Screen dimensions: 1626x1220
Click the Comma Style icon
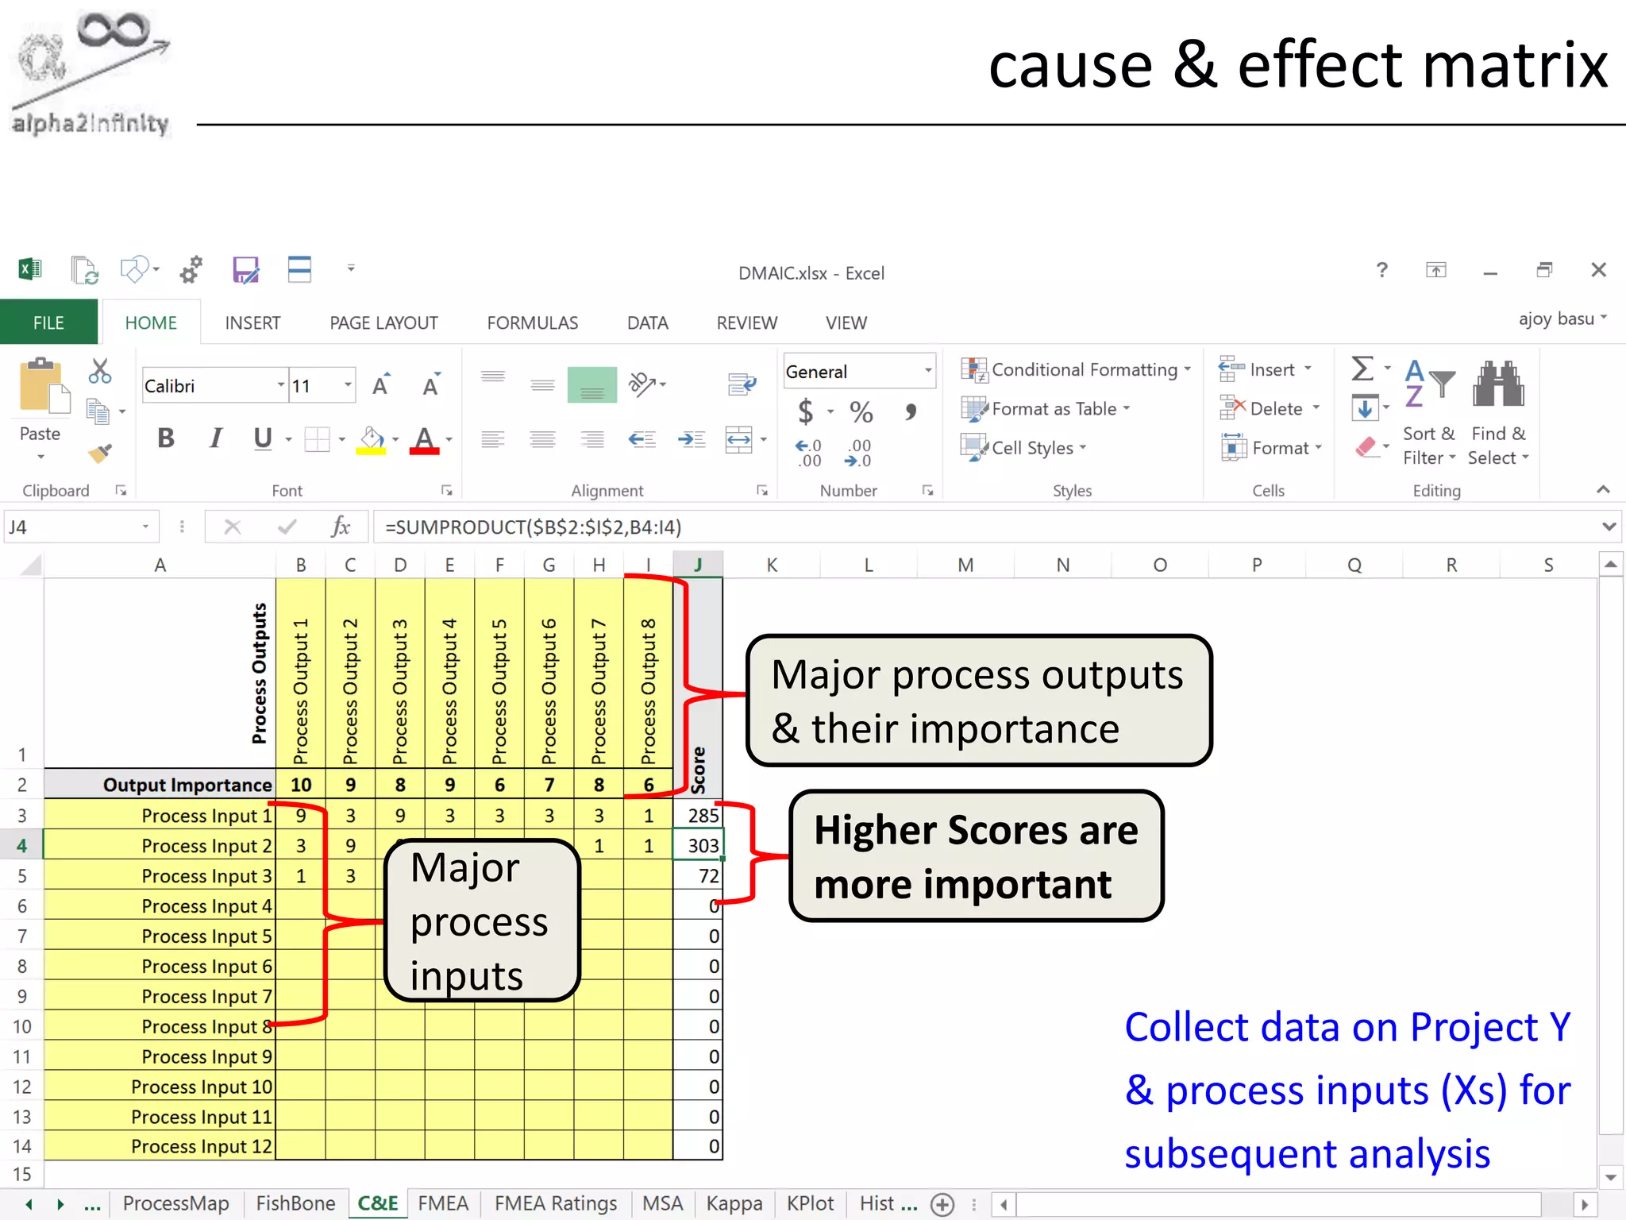coord(911,411)
